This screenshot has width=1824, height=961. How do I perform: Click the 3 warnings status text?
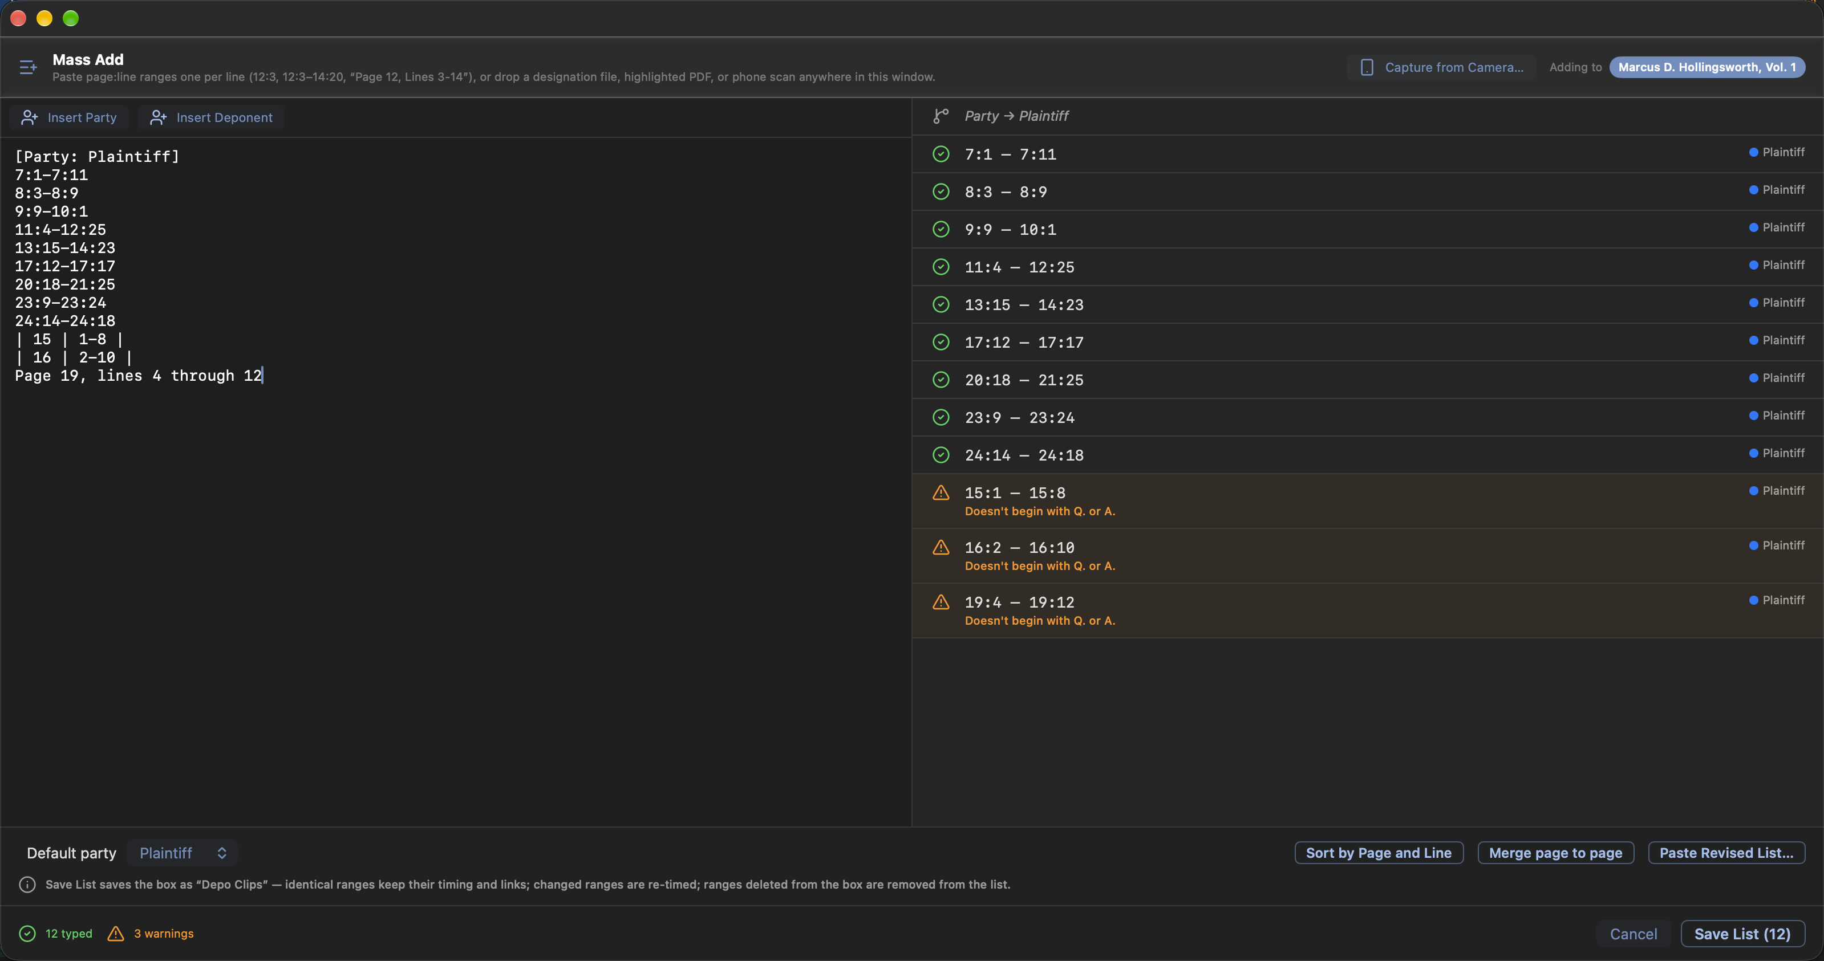(164, 934)
